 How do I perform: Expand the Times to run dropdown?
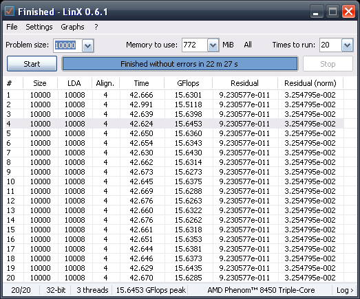[347, 45]
